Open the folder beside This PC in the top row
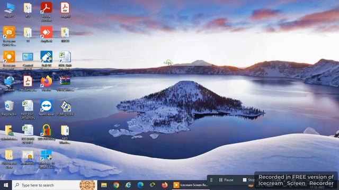This screenshot has width=339, height=190. point(28,10)
